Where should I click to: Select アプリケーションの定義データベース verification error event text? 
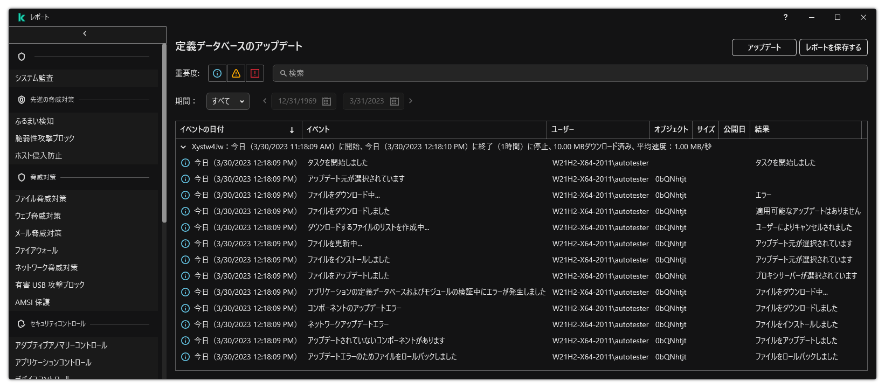[426, 292]
